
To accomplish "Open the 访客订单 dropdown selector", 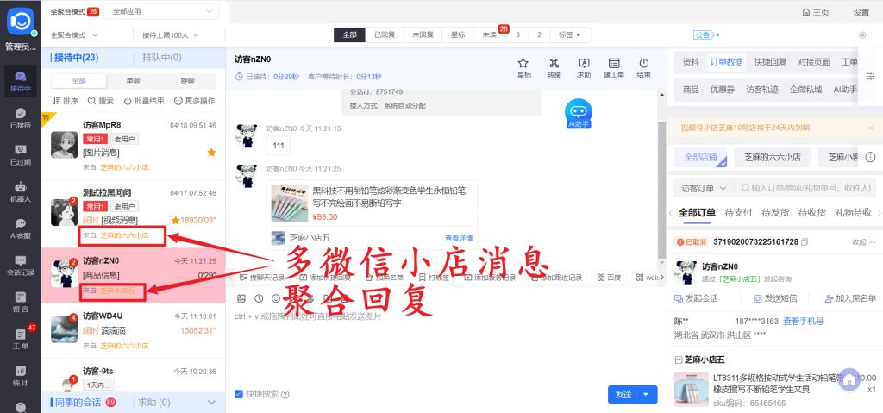I will [703, 187].
